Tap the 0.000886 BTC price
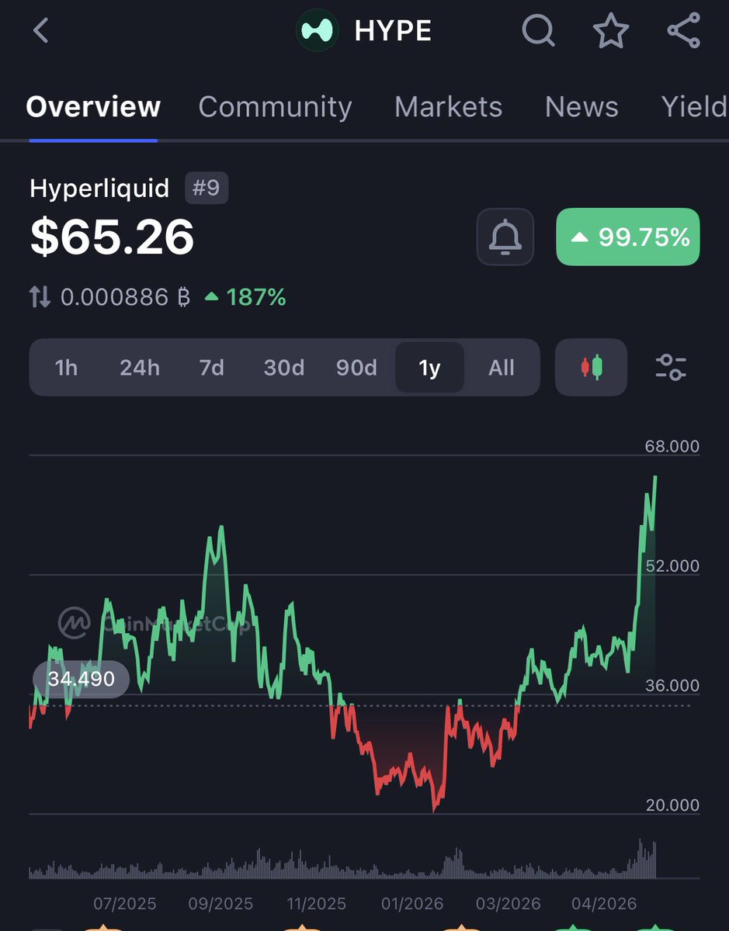Image resolution: width=729 pixels, height=931 pixels. pos(126,296)
